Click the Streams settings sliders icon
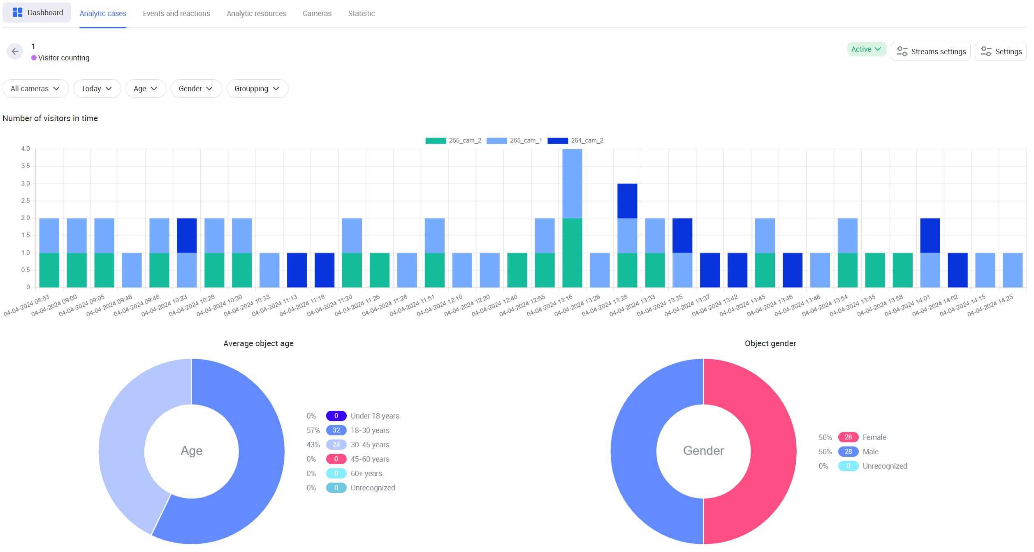The image size is (1034, 552). tap(902, 51)
